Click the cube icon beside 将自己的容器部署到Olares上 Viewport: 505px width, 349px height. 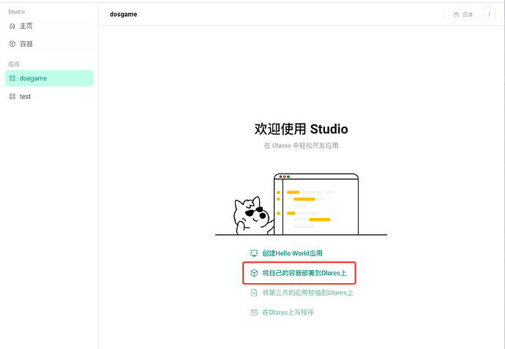coord(254,273)
